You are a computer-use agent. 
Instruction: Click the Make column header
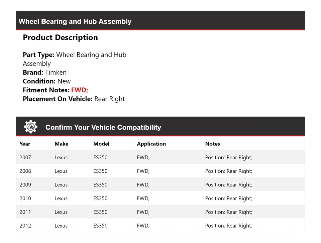tap(61, 144)
